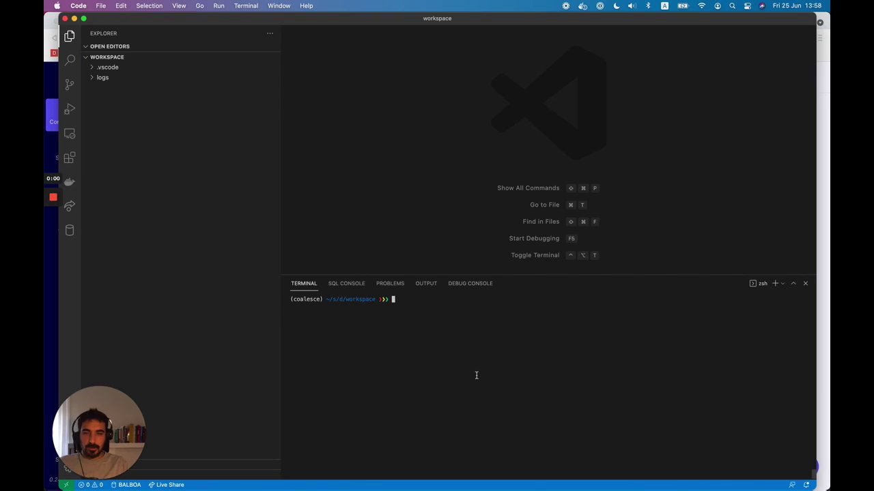The height and width of the screenshot is (491, 874).
Task: Open the Run and Debug view icon
Action: point(70,109)
